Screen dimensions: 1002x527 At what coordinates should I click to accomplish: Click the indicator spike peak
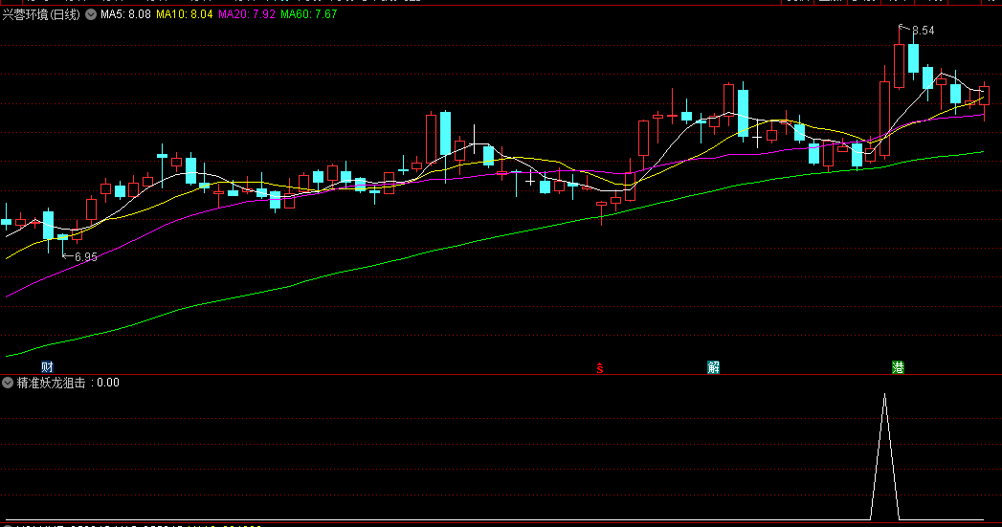[884, 395]
